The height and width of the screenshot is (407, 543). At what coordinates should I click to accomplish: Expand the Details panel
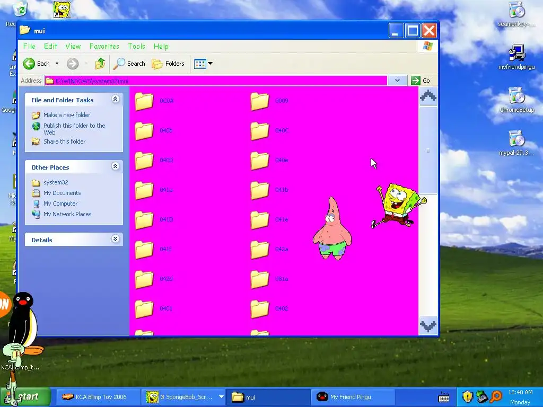point(115,239)
